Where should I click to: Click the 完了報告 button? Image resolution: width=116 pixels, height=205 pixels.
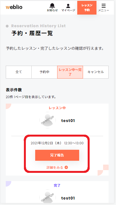57,155
